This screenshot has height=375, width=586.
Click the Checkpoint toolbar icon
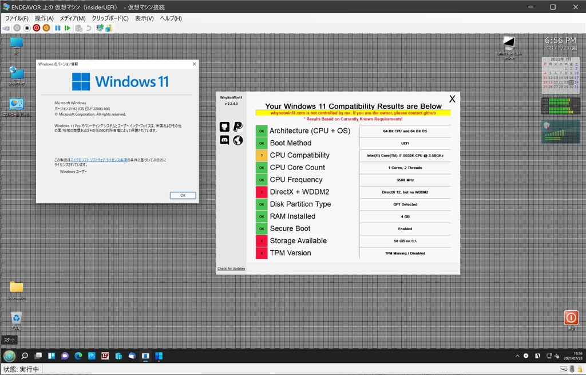[x=78, y=28]
